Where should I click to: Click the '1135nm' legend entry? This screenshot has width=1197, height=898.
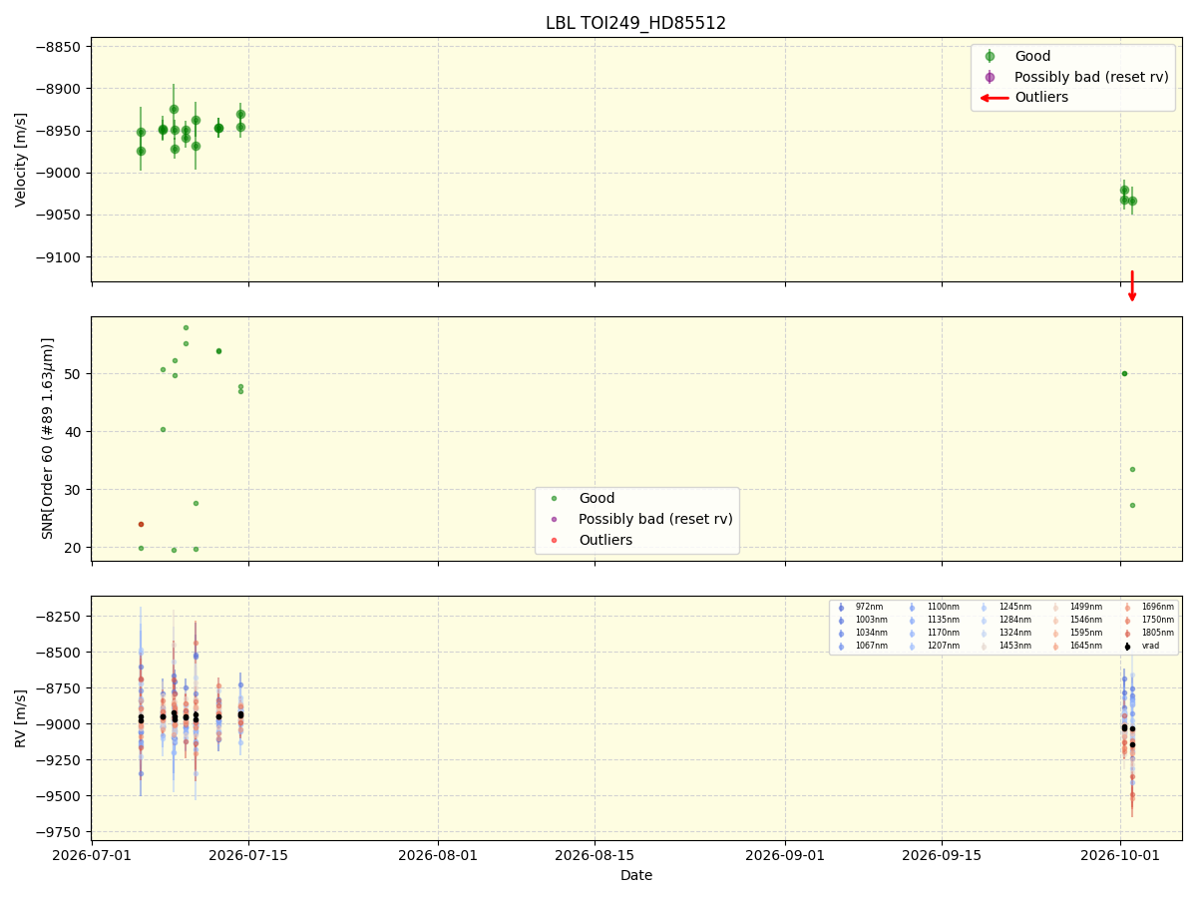943,620
